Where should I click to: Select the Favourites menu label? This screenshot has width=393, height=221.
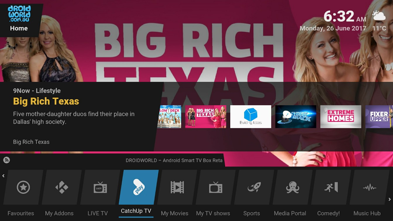click(x=21, y=213)
